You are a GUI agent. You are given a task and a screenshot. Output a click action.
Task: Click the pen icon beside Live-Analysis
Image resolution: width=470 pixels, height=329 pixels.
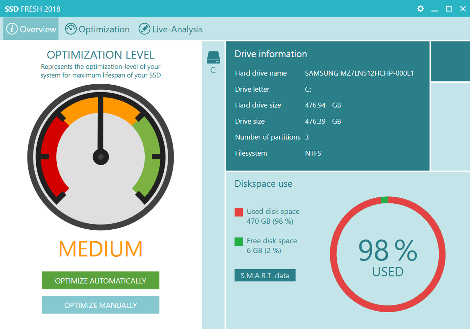(x=144, y=29)
